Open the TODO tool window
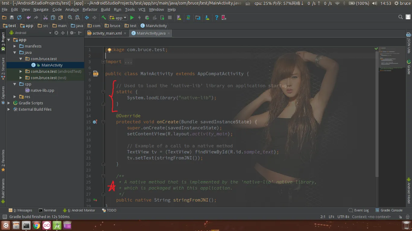Image resolution: width=412 pixels, height=231 pixels. tap(109, 210)
